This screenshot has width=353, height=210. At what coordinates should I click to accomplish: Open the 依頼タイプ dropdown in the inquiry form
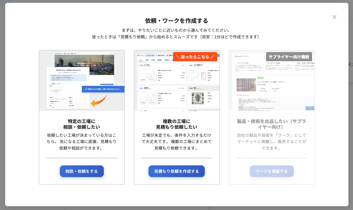(78, 99)
